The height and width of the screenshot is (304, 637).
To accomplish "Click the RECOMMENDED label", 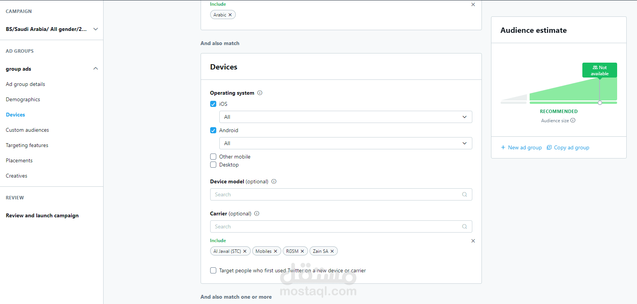I will click(x=559, y=112).
